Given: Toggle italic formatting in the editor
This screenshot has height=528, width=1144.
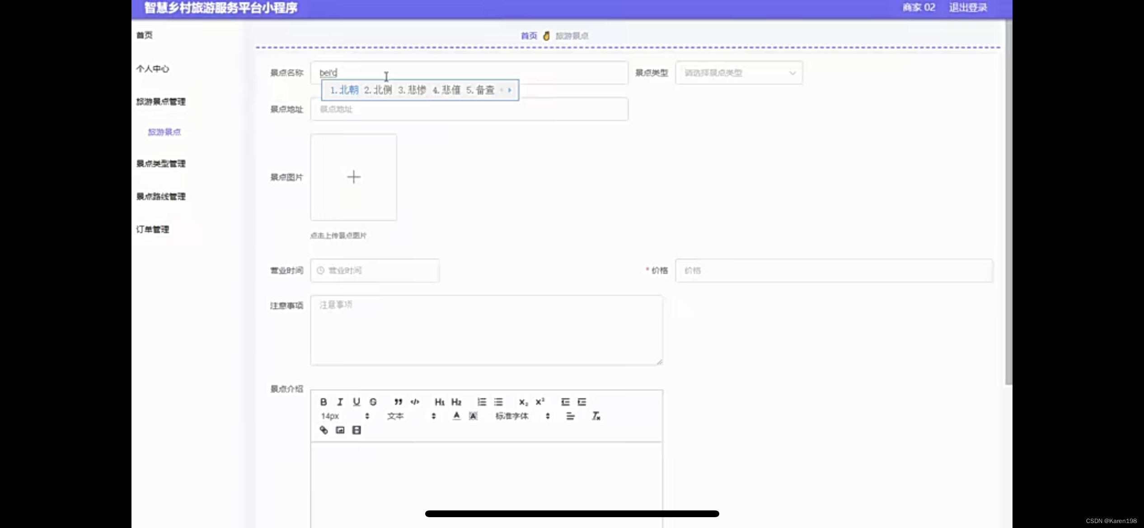Looking at the screenshot, I should click(340, 402).
